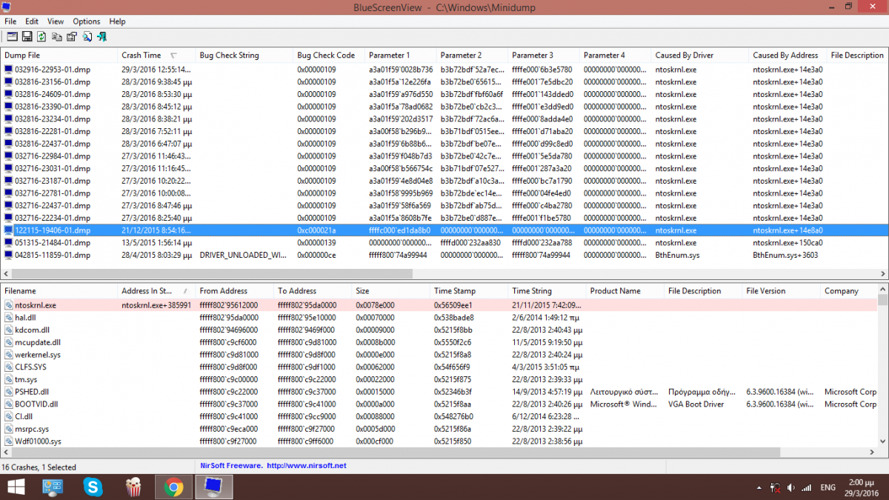
Task: Open Skype from the taskbar
Action: point(93,487)
